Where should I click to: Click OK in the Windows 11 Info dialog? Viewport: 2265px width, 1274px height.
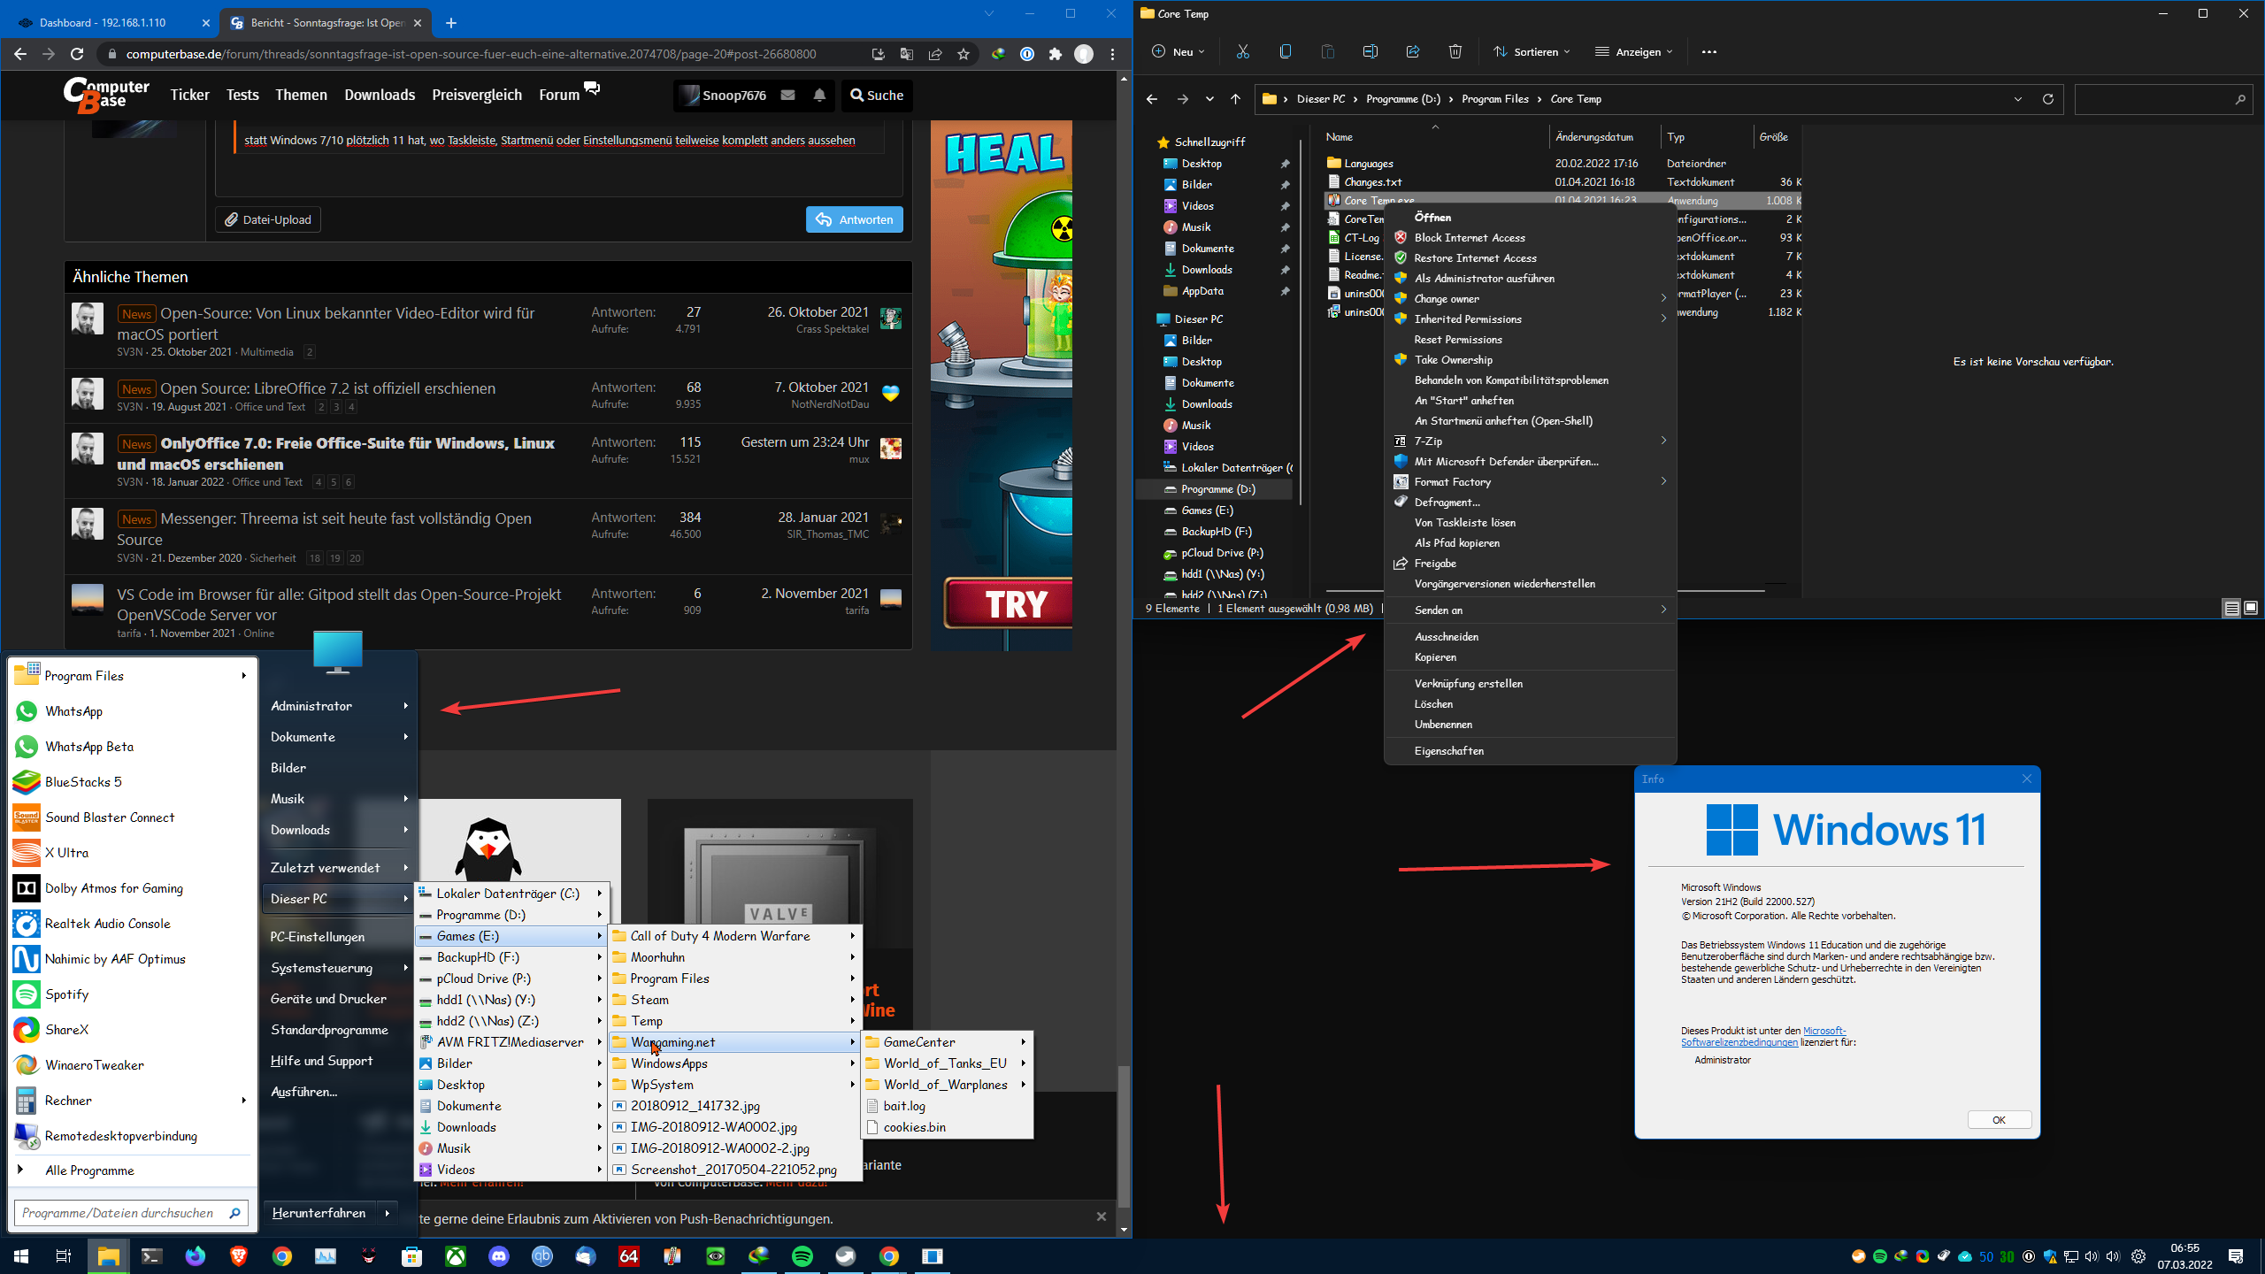1999,1120
